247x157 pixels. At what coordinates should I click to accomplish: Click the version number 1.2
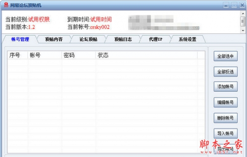32,27
